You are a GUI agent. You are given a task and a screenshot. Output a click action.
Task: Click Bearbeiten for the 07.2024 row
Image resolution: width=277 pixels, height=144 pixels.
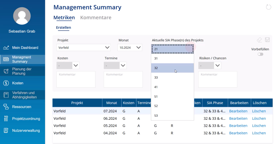pos(238,111)
